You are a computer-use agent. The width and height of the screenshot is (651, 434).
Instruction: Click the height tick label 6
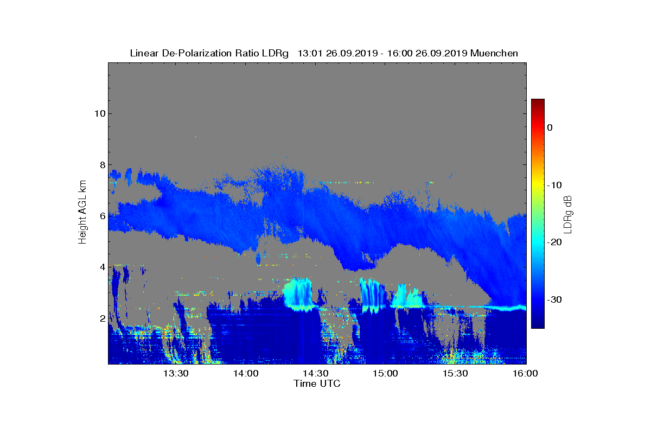[x=101, y=216]
